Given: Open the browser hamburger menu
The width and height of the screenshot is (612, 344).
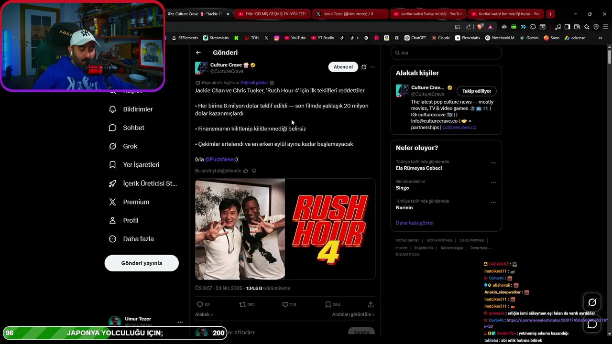Looking at the screenshot, I should [605, 27].
